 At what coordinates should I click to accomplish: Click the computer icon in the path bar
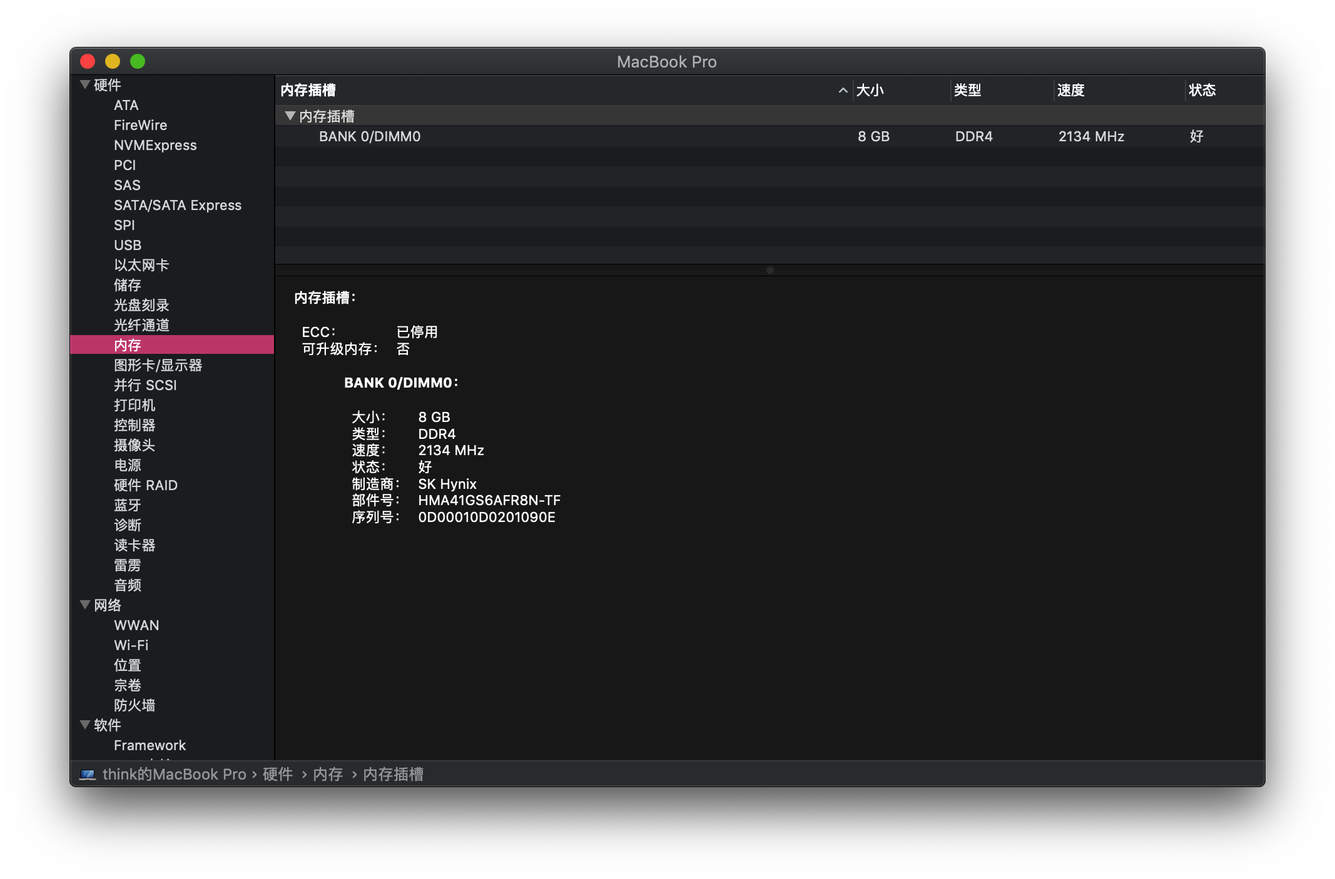[88, 775]
